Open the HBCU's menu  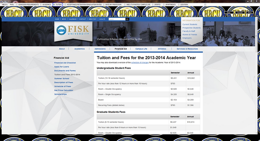click(x=5, y=5)
